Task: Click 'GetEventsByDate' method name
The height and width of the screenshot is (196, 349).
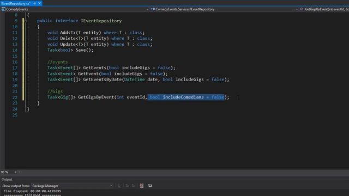Action: point(103,79)
